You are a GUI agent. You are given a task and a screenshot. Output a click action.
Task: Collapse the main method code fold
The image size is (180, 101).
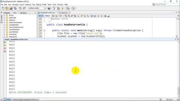(x=44, y=31)
